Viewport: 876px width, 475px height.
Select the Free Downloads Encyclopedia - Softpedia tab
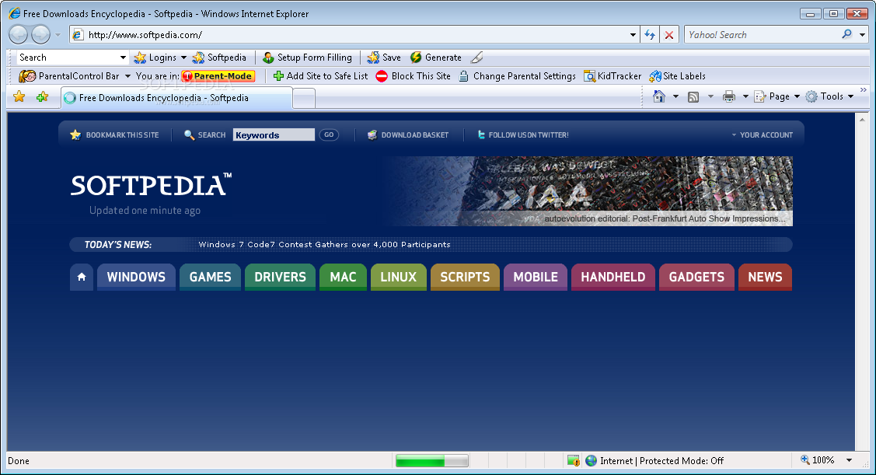176,98
